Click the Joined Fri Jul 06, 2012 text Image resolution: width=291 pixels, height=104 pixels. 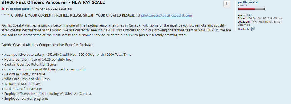260,18
